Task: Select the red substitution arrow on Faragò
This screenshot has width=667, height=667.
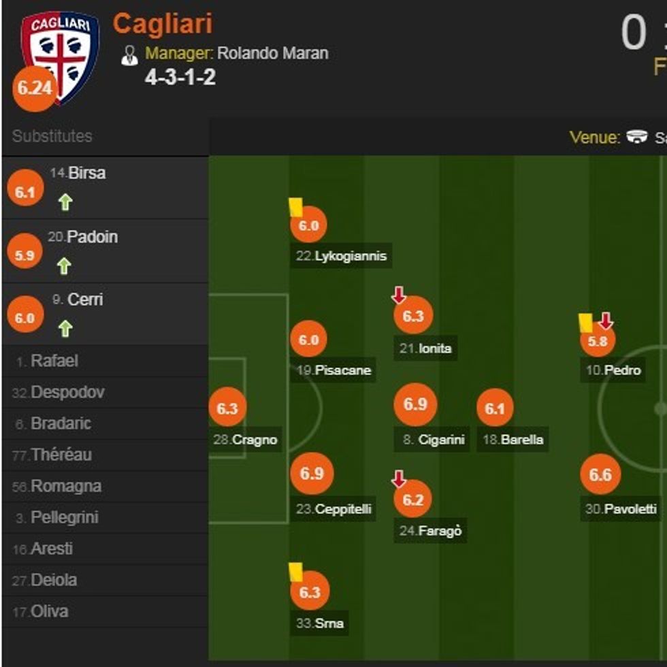Action: click(398, 478)
